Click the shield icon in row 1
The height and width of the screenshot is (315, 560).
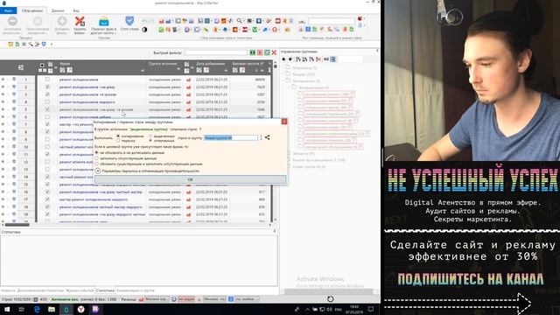(14, 80)
